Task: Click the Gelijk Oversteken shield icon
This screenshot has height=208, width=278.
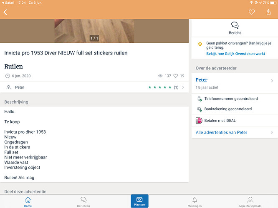Action: [200, 44]
